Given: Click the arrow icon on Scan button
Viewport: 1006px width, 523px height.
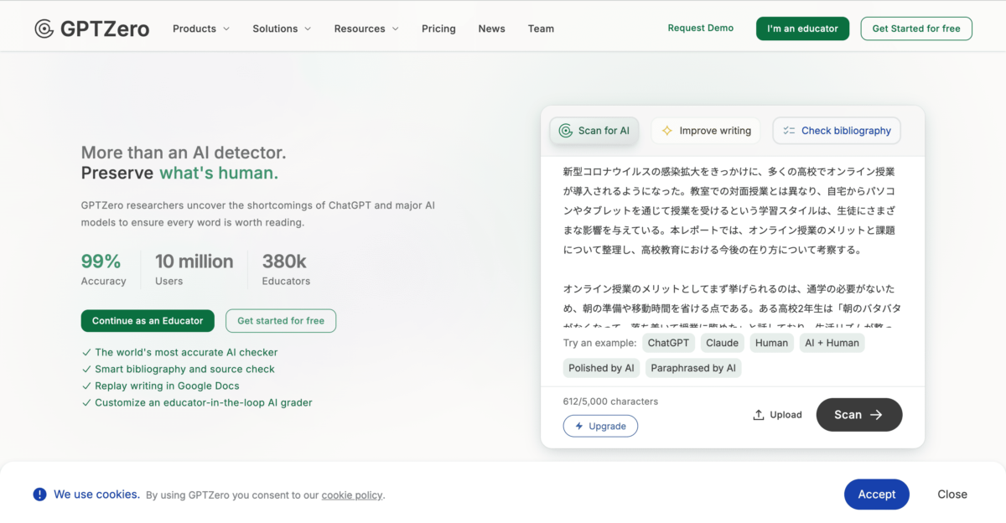Looking at the screenshot, I should tap(876, 415).
